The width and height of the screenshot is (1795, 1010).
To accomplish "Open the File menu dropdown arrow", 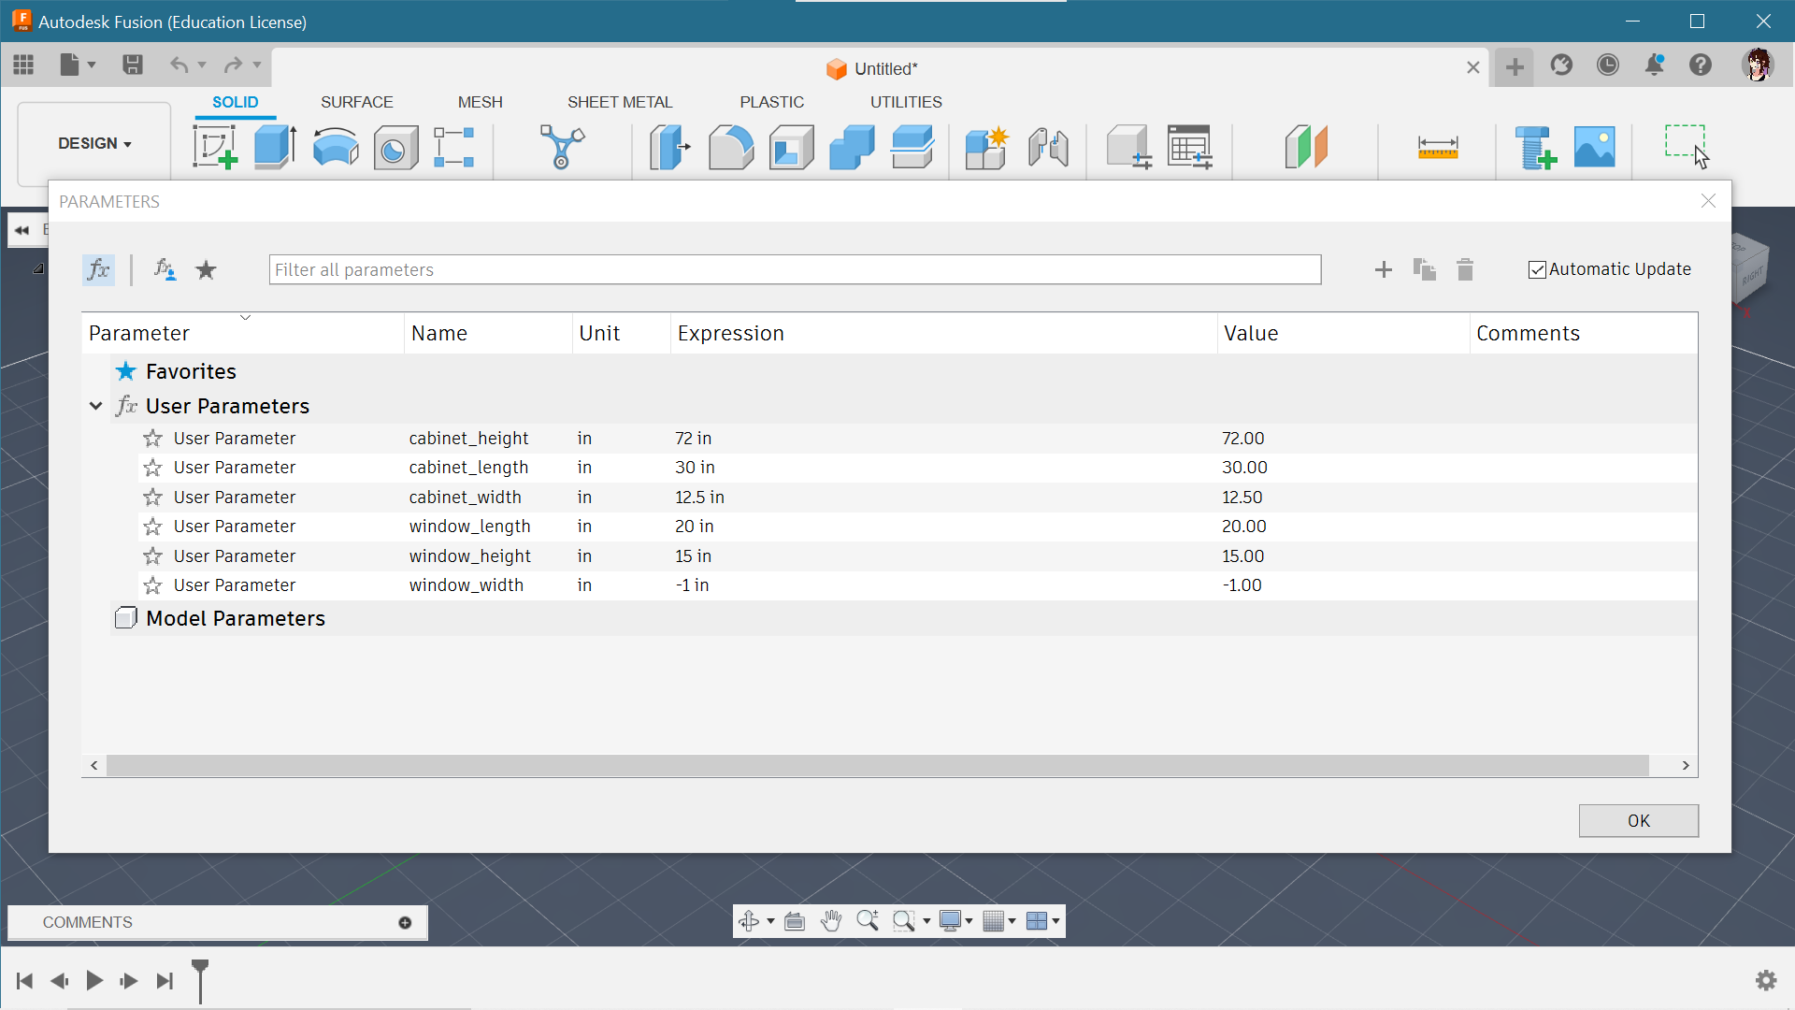I will pos(92,65).
